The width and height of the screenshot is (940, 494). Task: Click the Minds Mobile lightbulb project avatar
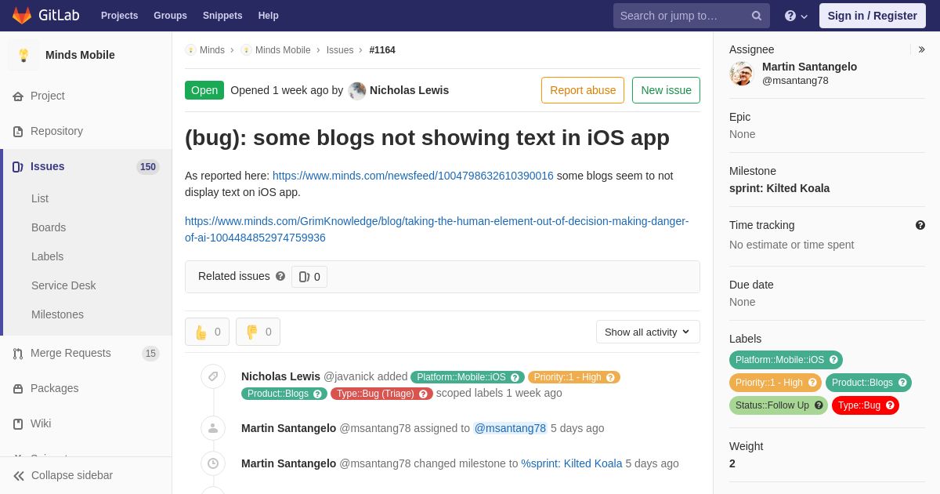tap(23, 55)
